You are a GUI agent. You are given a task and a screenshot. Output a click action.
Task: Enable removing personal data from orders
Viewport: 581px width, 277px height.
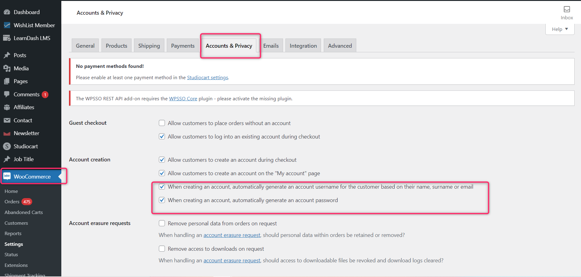click(162, 223)
